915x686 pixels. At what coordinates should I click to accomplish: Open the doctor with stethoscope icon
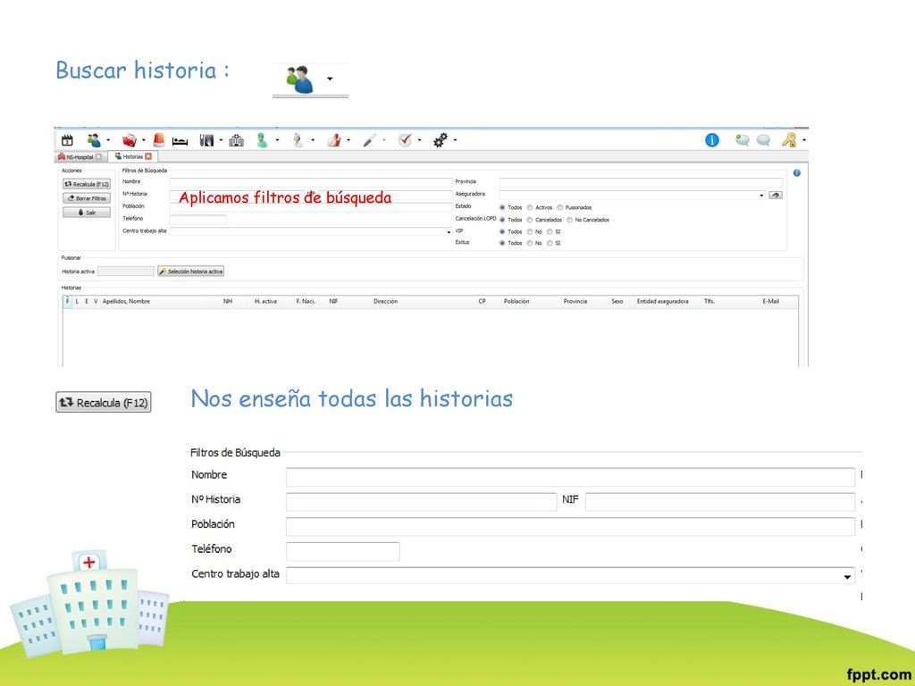point(298,140)
